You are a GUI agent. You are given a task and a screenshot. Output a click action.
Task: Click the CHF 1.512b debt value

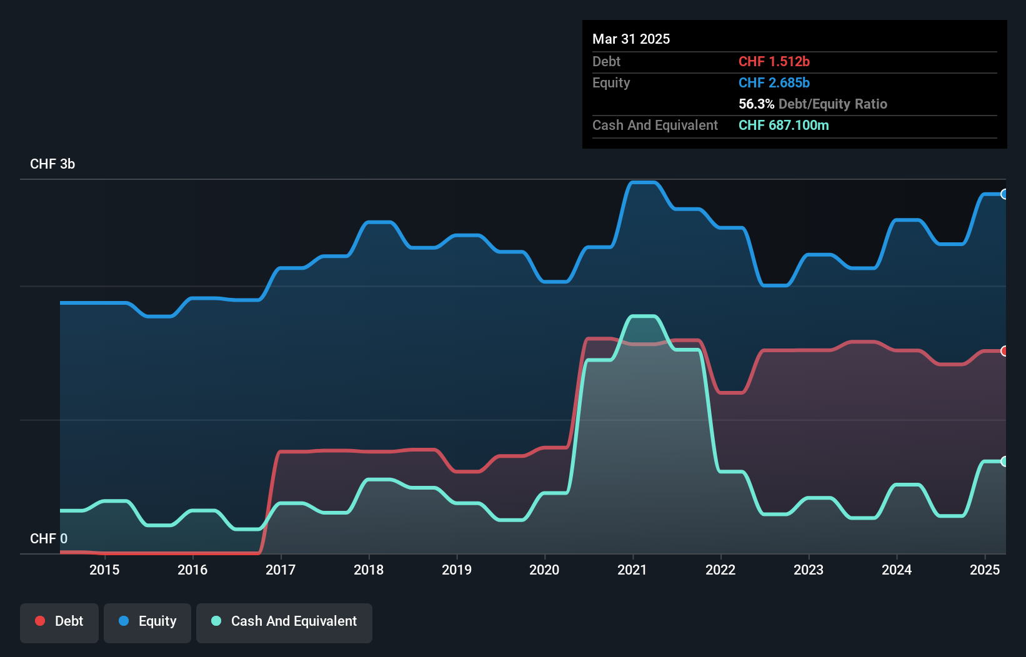pos(774,62)
